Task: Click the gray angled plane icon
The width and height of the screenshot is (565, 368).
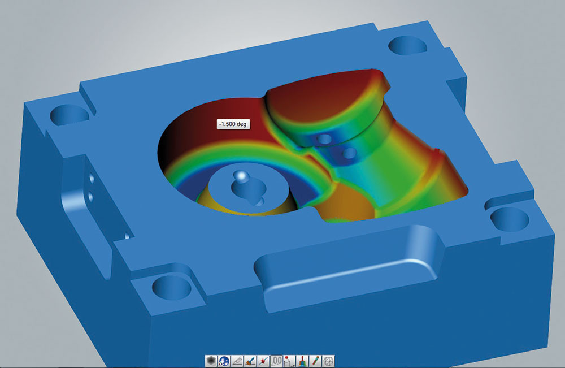Action: (x=237, y=360)
